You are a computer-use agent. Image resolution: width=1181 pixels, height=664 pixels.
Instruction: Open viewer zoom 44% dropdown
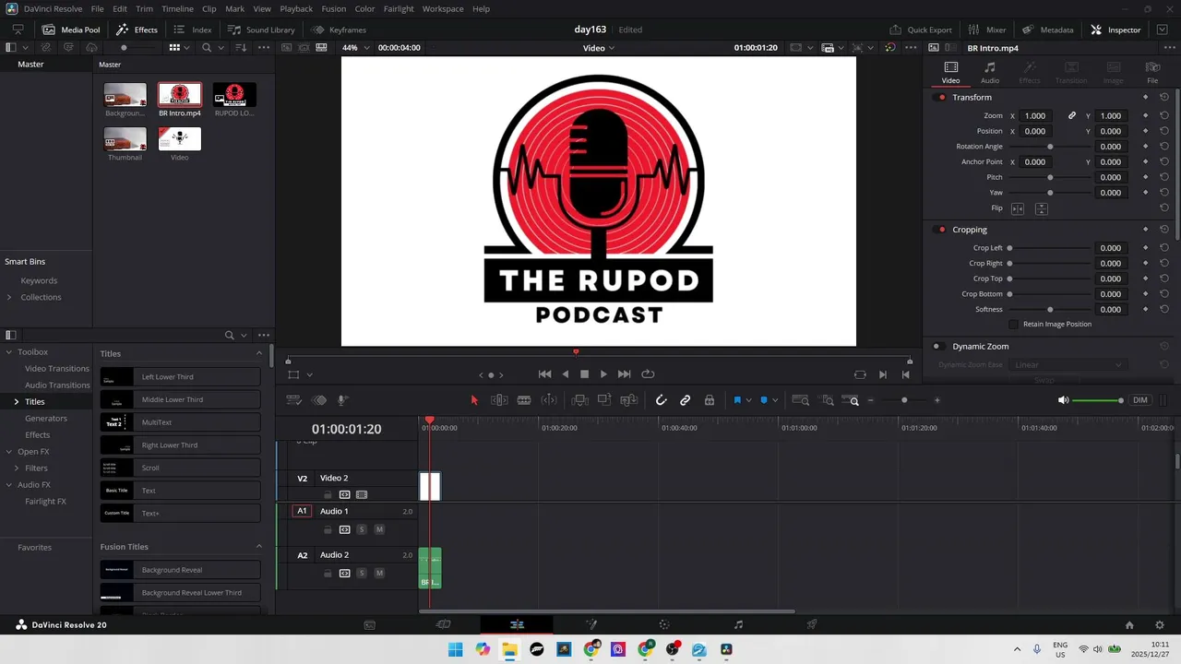pos(355,48)
